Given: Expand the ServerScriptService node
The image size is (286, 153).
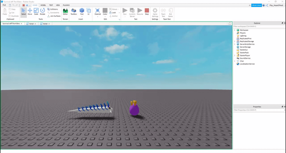Looking at the screenshot, I should pos(235,44).
